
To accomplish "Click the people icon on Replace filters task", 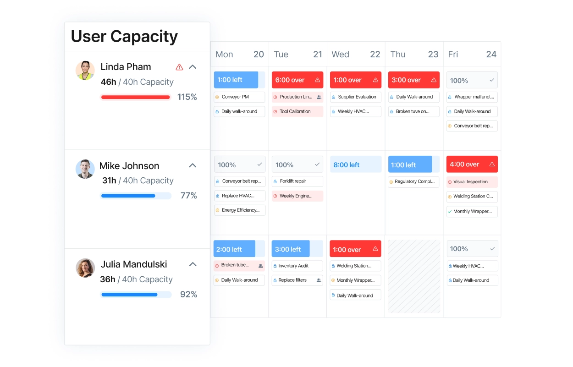I will 319,280.
